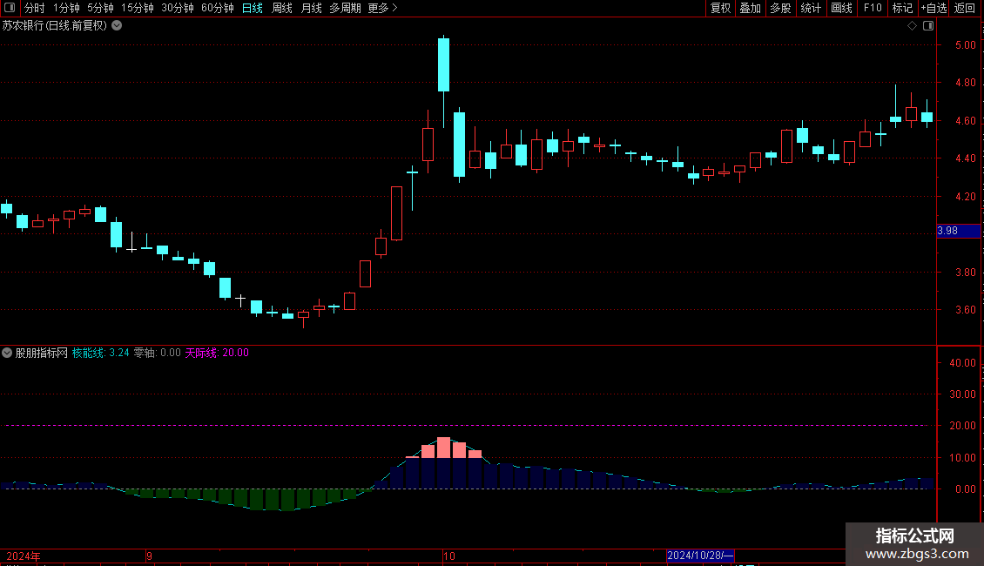The image size is (984, 566).
Task: Click the tallest cyan candlestick near 5.00
Action: 444,64
